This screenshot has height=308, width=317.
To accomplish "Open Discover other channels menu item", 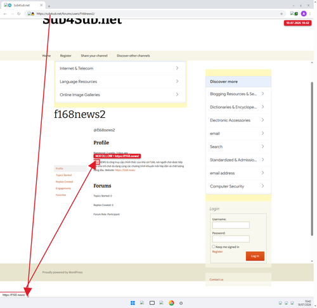I will [x=133, y=56].
